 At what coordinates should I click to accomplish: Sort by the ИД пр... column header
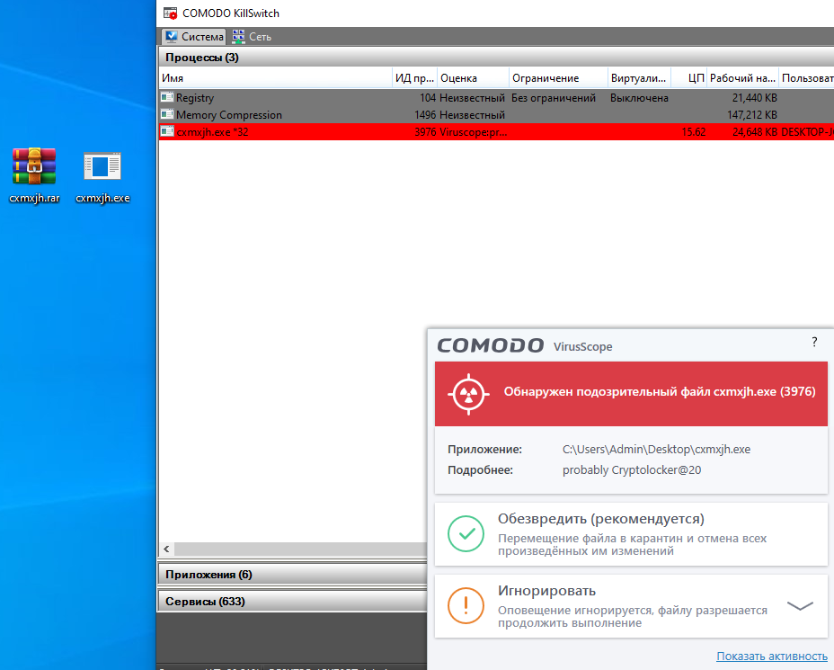tap(415, 77)
